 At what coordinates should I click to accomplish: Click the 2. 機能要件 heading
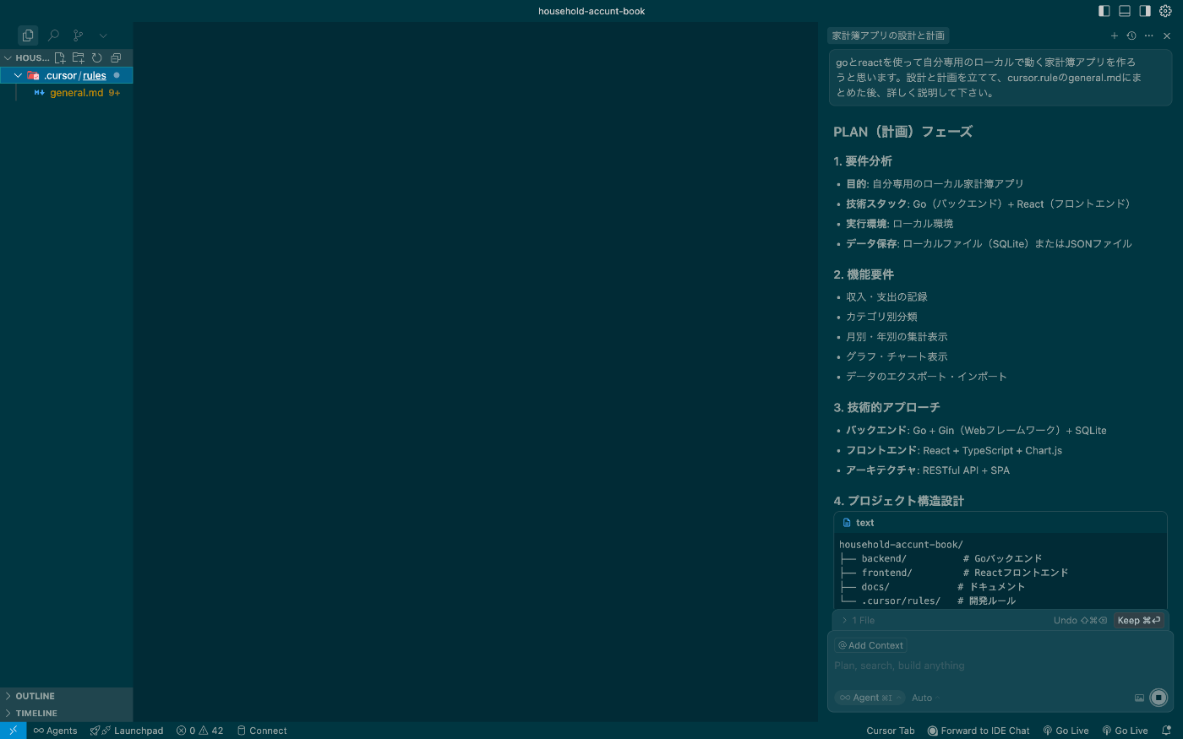tap(864, 274)
